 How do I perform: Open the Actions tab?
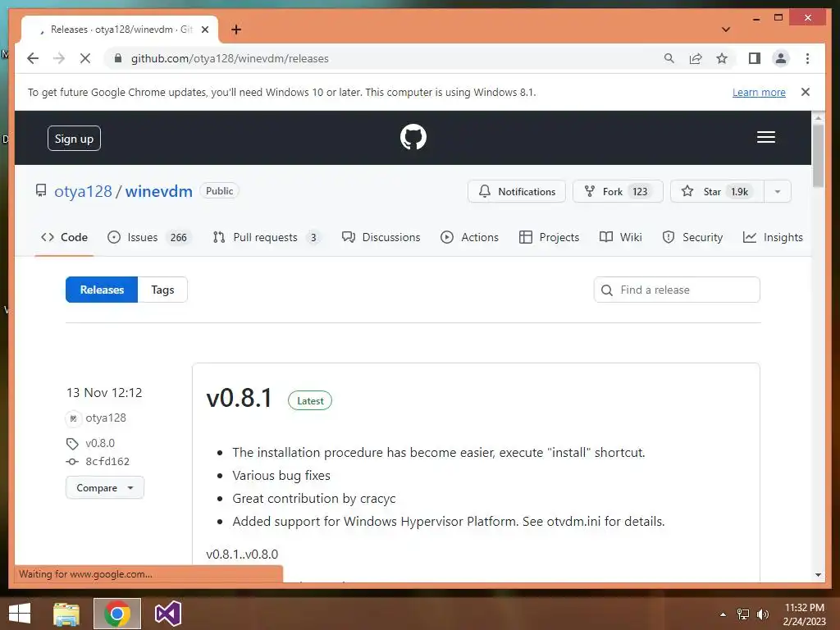[x=469, y=237]
